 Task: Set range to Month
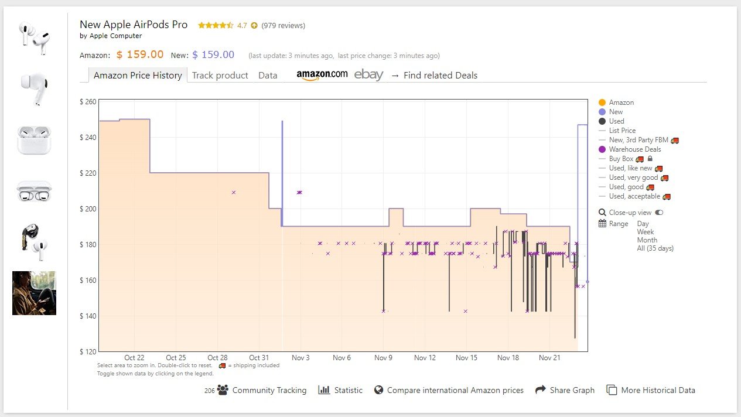click(647, 240)
